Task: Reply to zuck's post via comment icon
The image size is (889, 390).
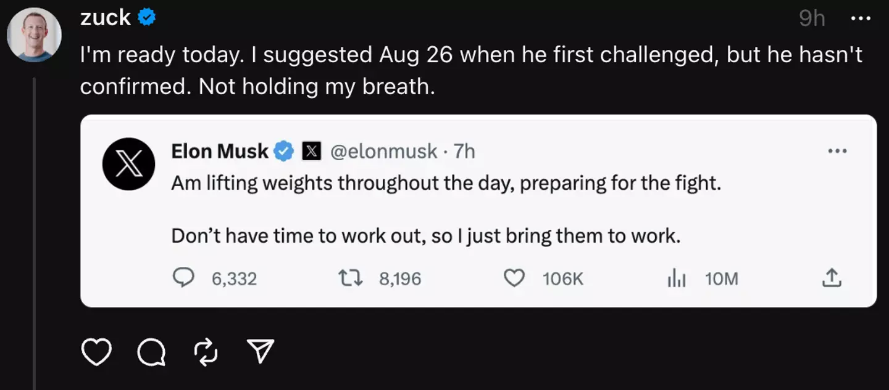Action: click(151, 352)
